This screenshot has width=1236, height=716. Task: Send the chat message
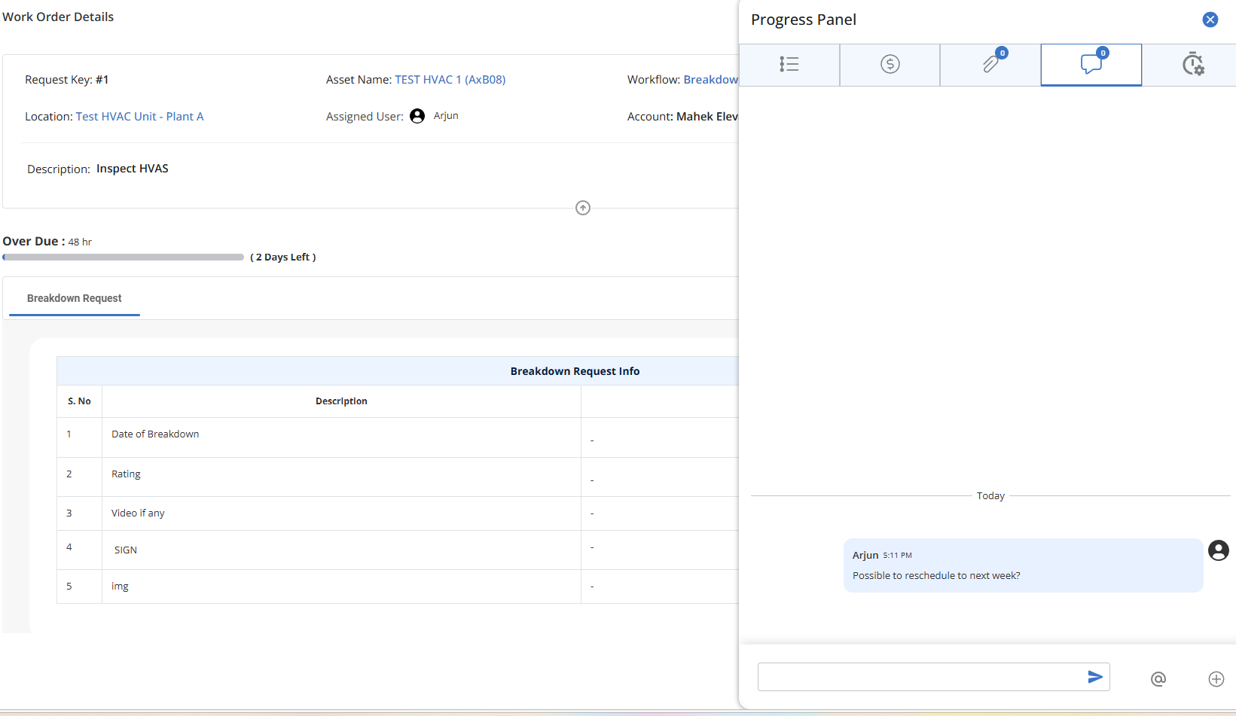[x=1095, y=677]
